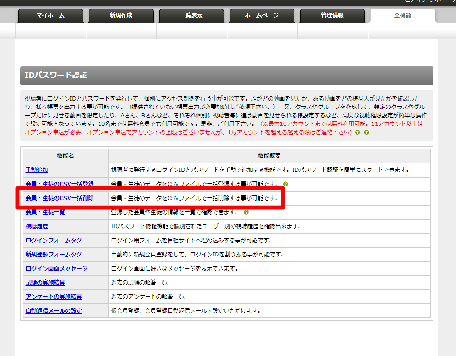Click the 会員・生徒のCSV一括登録 link
The height and width of the screenshot is (356, 456).
(x=59, y=184)
